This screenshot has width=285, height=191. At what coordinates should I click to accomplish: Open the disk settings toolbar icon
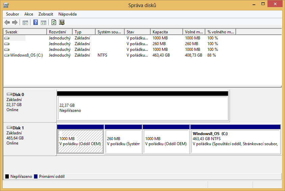click(62, 23)
